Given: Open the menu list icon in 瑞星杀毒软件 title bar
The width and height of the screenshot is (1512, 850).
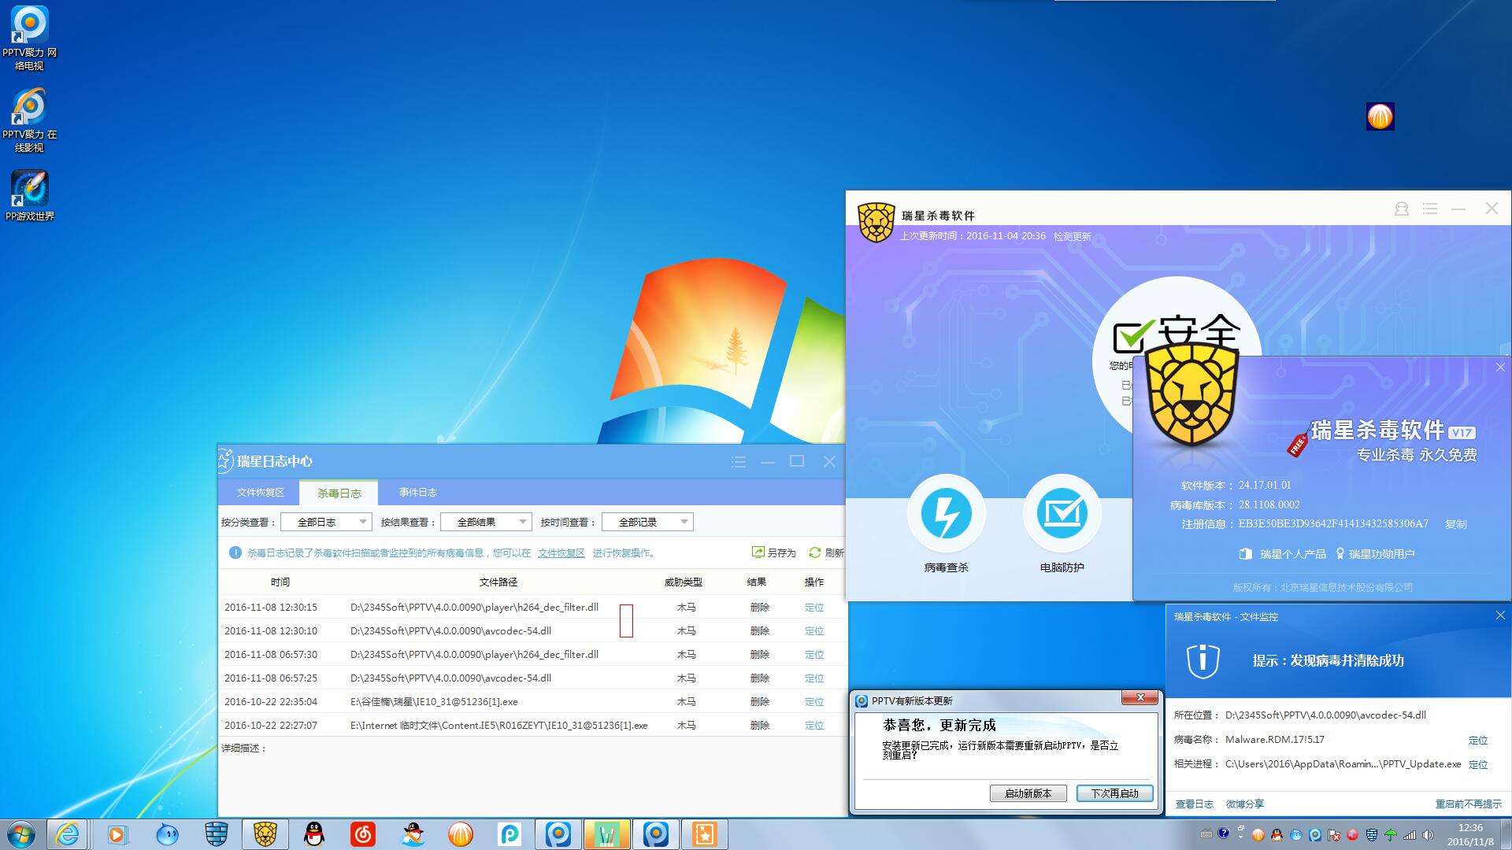Looking at the screenshot, I should pyautogui.click(x=1430, y=209).
